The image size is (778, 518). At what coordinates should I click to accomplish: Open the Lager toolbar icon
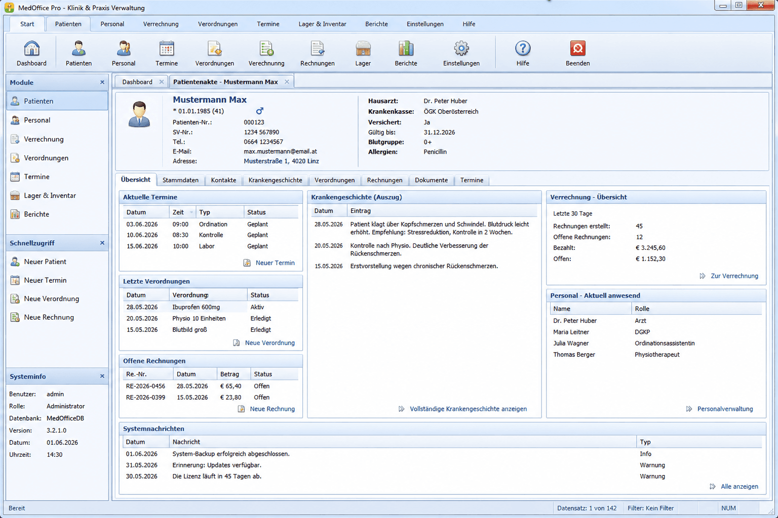point(363,53)
